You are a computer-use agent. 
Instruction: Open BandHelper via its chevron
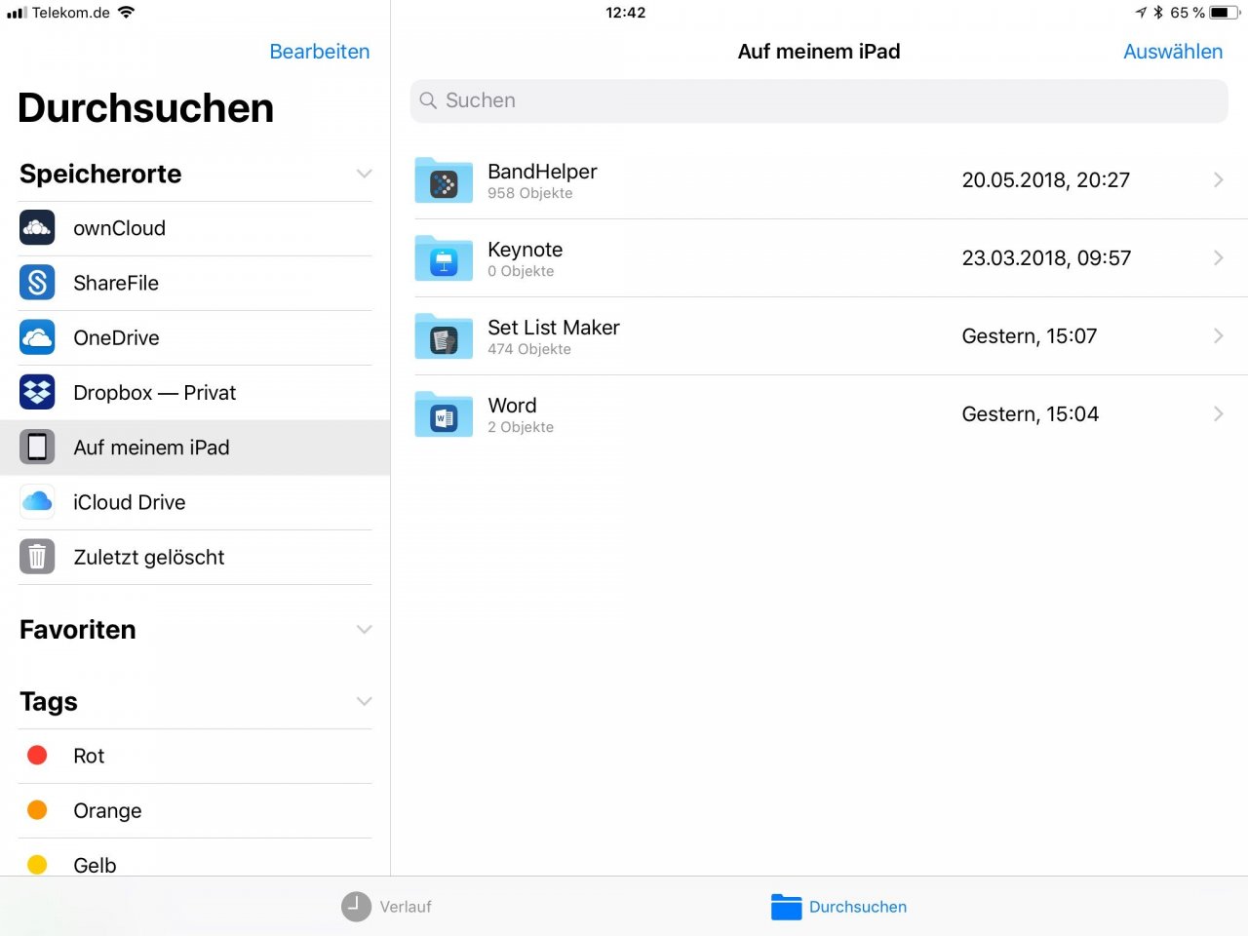[1219, 179]
